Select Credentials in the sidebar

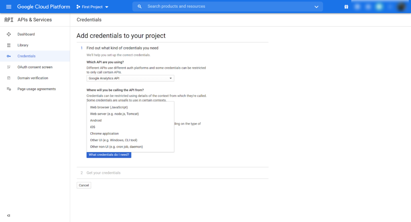(35, 56)
